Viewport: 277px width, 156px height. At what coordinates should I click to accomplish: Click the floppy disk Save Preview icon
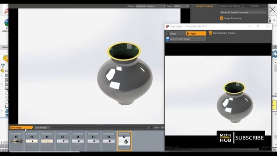[167, 39]
